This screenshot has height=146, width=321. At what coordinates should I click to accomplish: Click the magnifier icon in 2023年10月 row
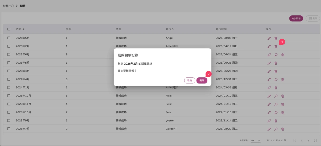[x=276, y=112]
